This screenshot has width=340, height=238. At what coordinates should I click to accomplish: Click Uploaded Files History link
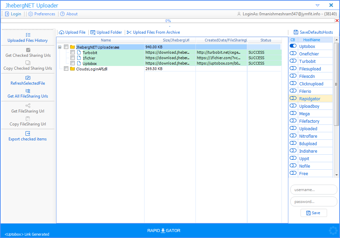click(28, 40)
